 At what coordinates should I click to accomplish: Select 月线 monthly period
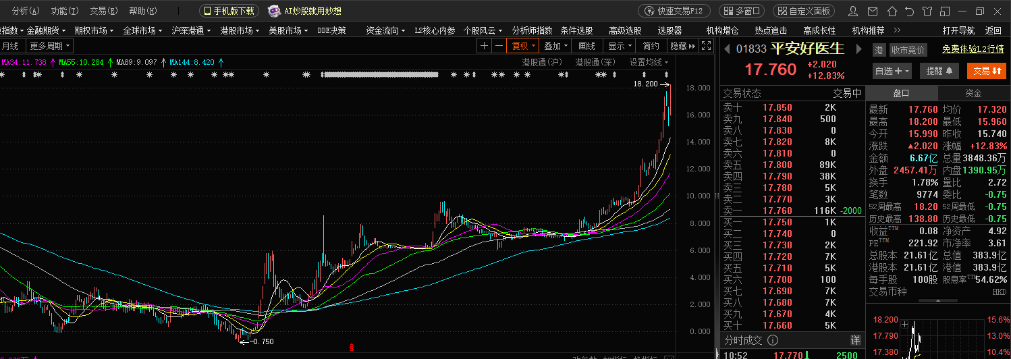pyautogui.click(x=10, y=46)
